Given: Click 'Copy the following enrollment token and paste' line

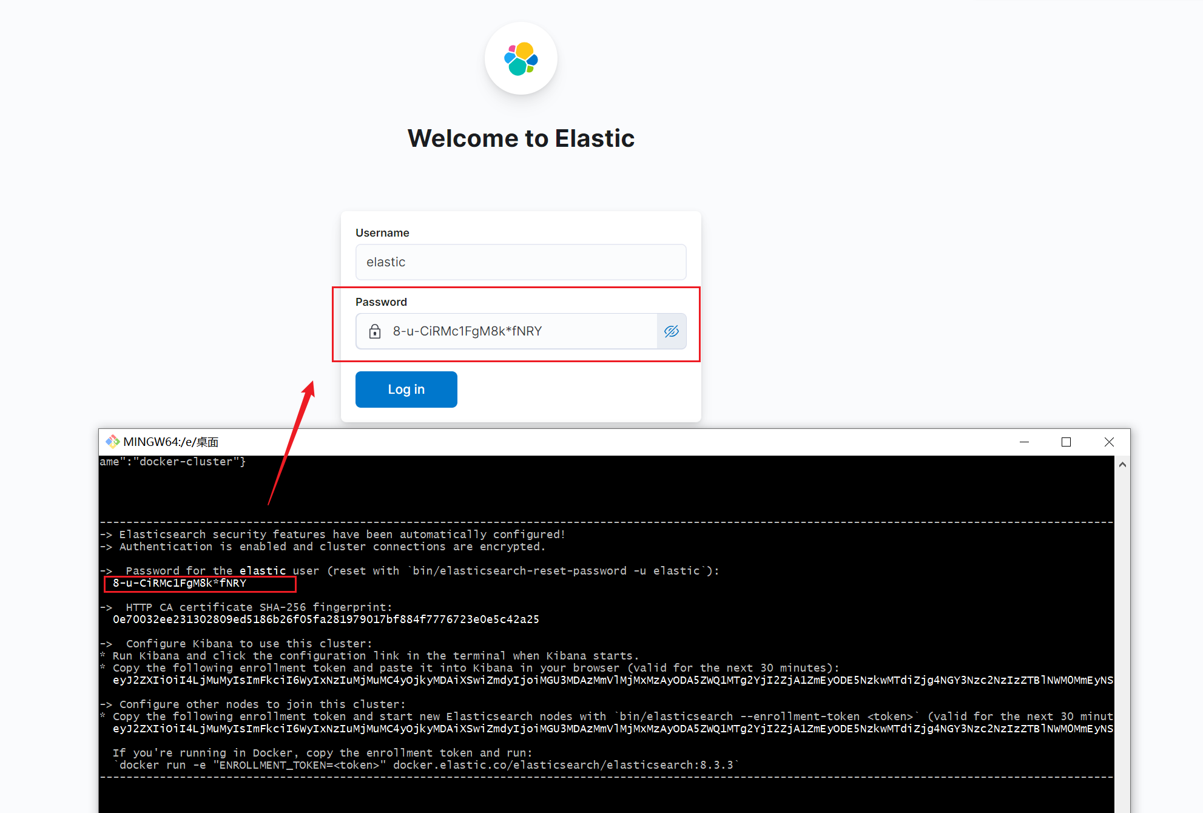Looking at the screenshot, I should click(x=470, y=668).
